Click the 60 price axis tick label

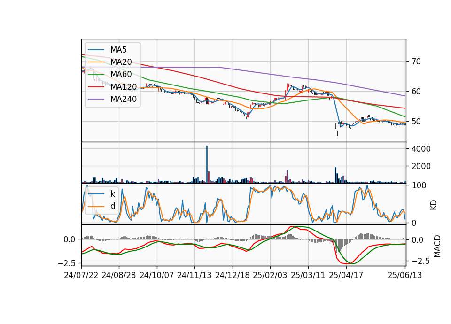pos(416,92)
